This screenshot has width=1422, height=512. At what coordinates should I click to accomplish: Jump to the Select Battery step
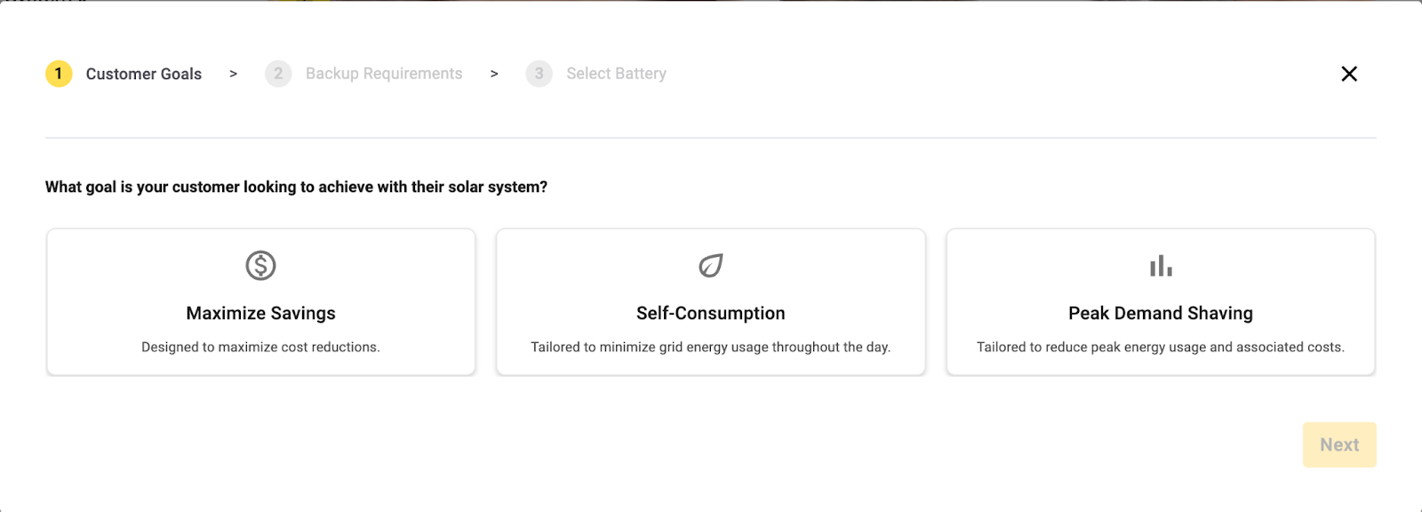coord(617,74)
